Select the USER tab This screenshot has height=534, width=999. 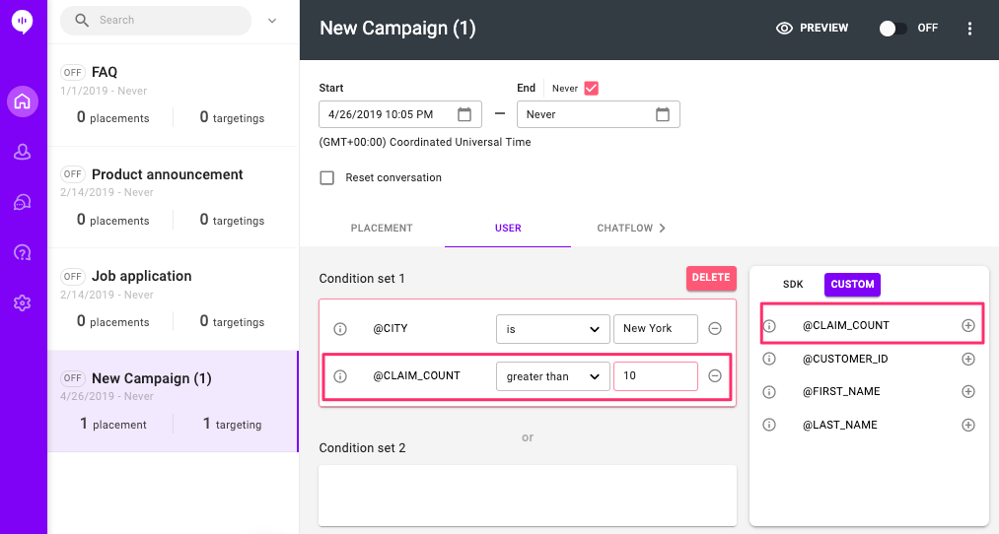pos(508,228)
